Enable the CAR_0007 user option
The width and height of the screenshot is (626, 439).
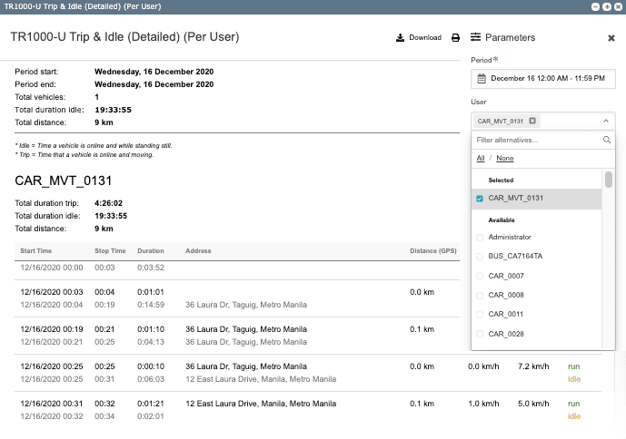pos(480,276)
